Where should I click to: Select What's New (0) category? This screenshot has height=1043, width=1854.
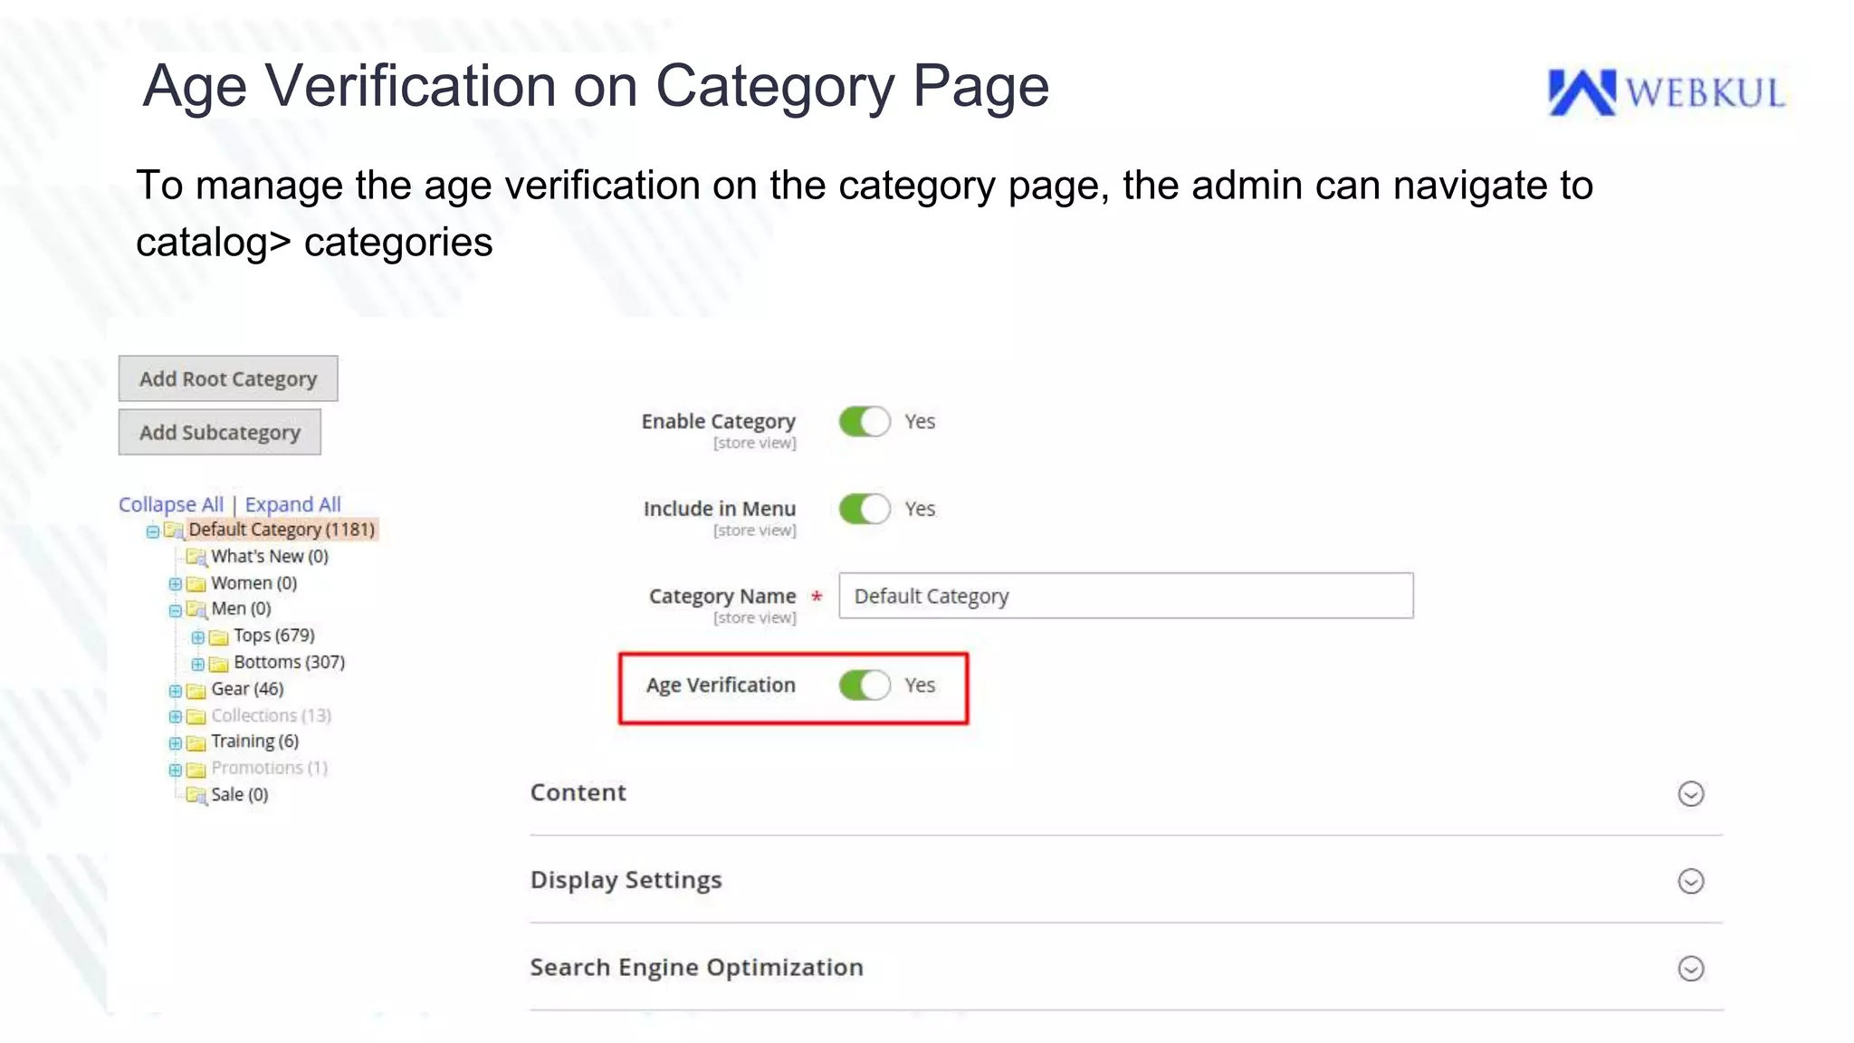coord(270,557)
